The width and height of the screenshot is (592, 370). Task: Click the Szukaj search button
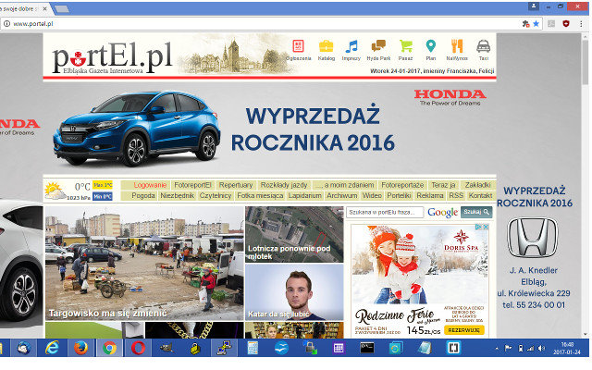click(476, 212)
